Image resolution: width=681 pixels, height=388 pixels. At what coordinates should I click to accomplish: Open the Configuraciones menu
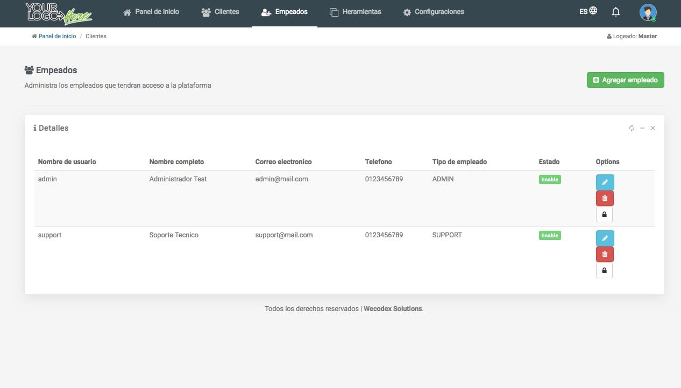(x=433, y=12)
